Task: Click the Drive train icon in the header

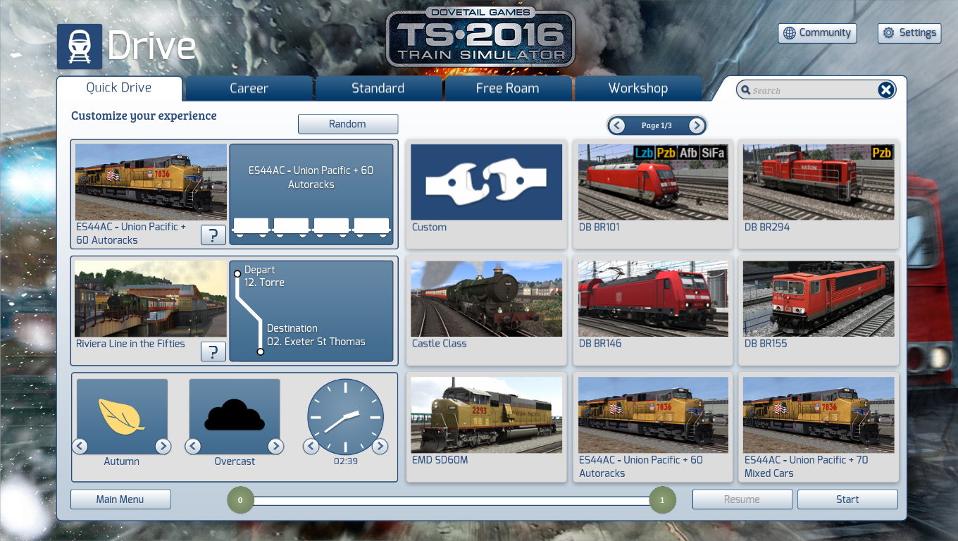Action: pos(80,46)
